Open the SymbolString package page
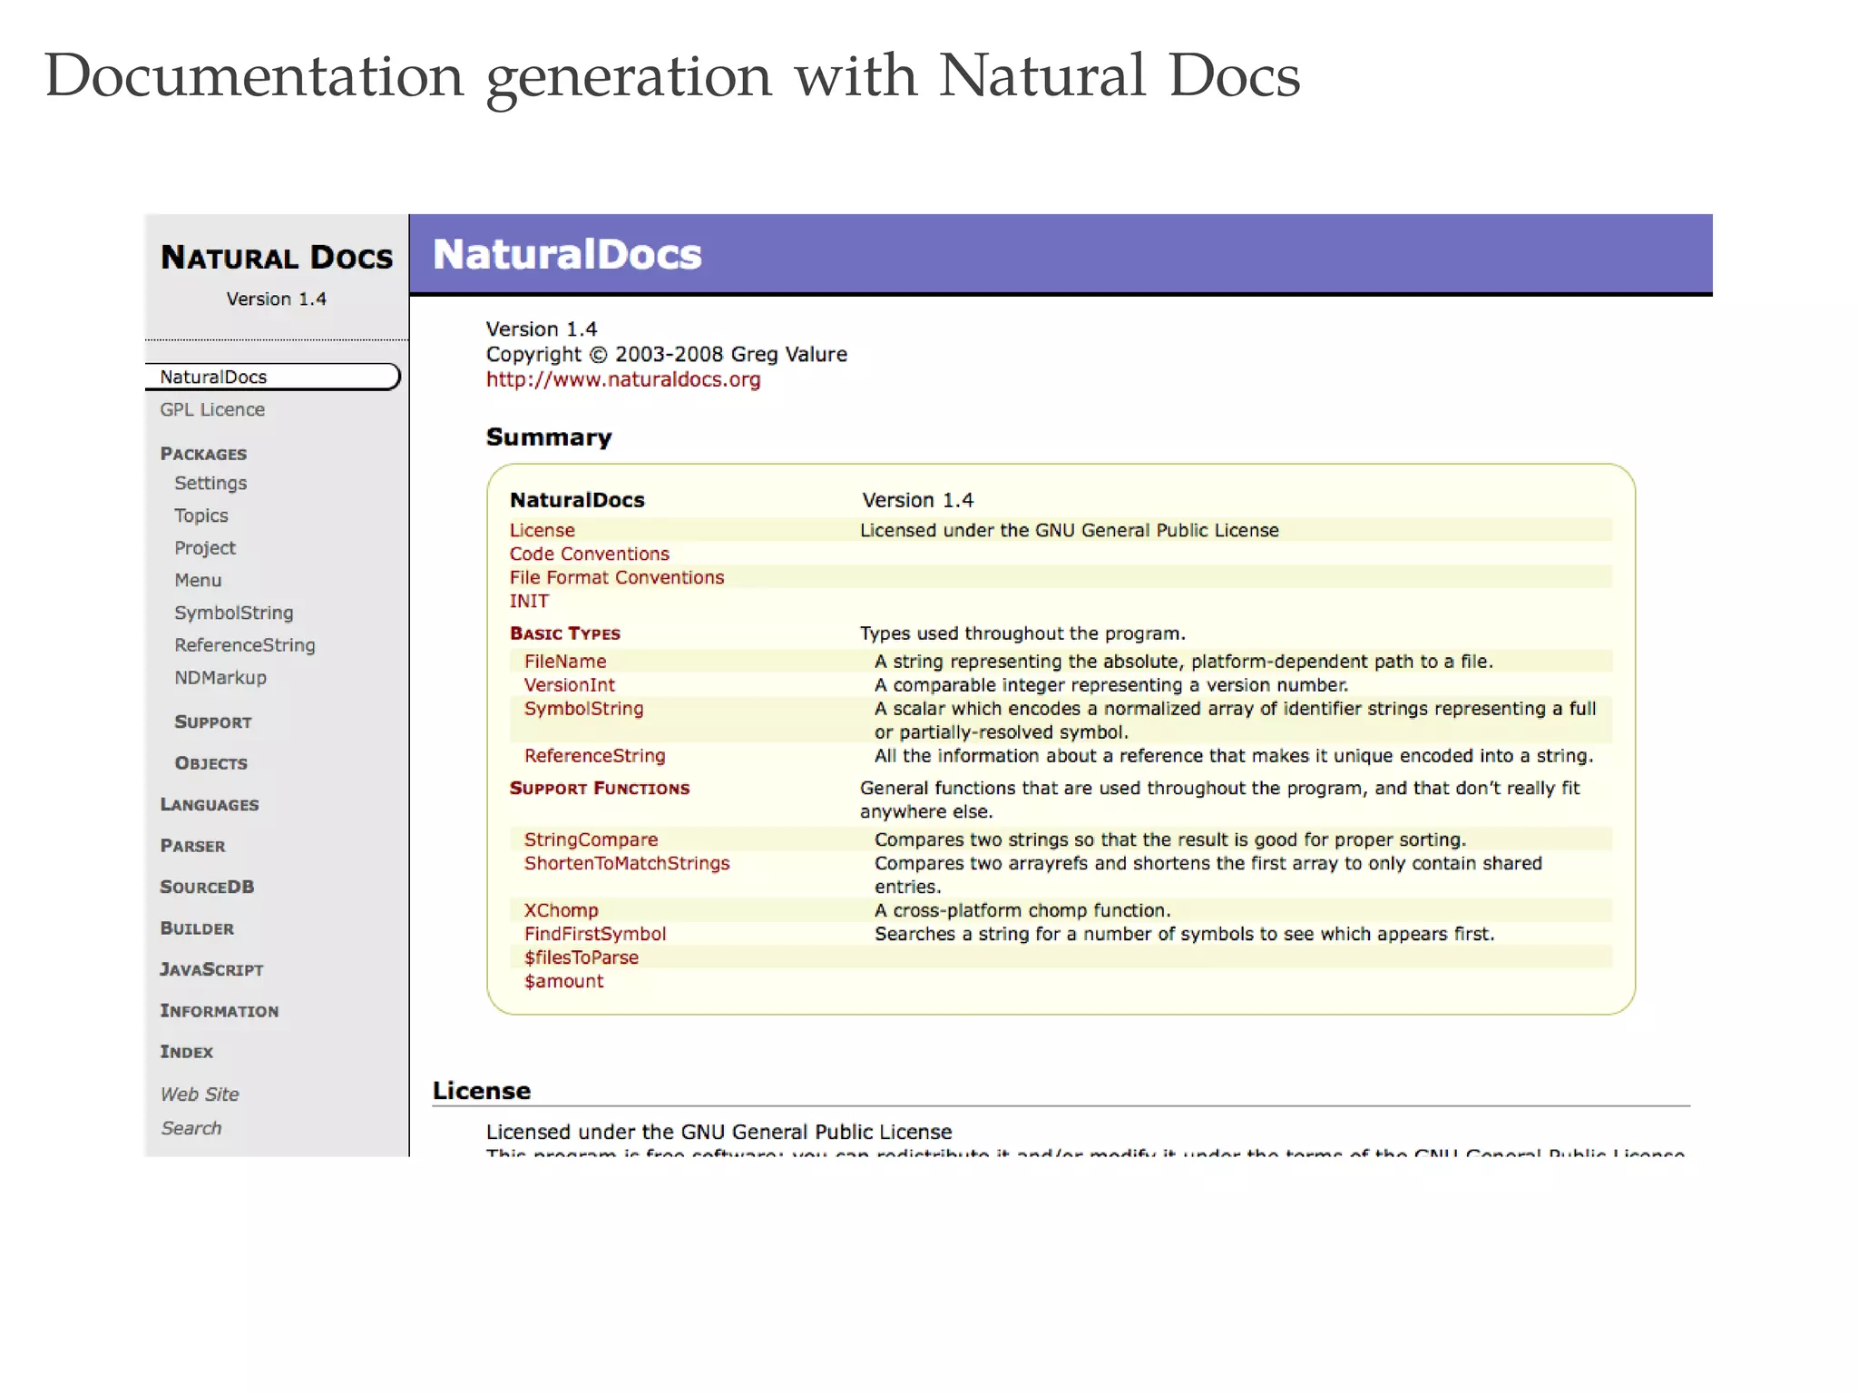 234,613
